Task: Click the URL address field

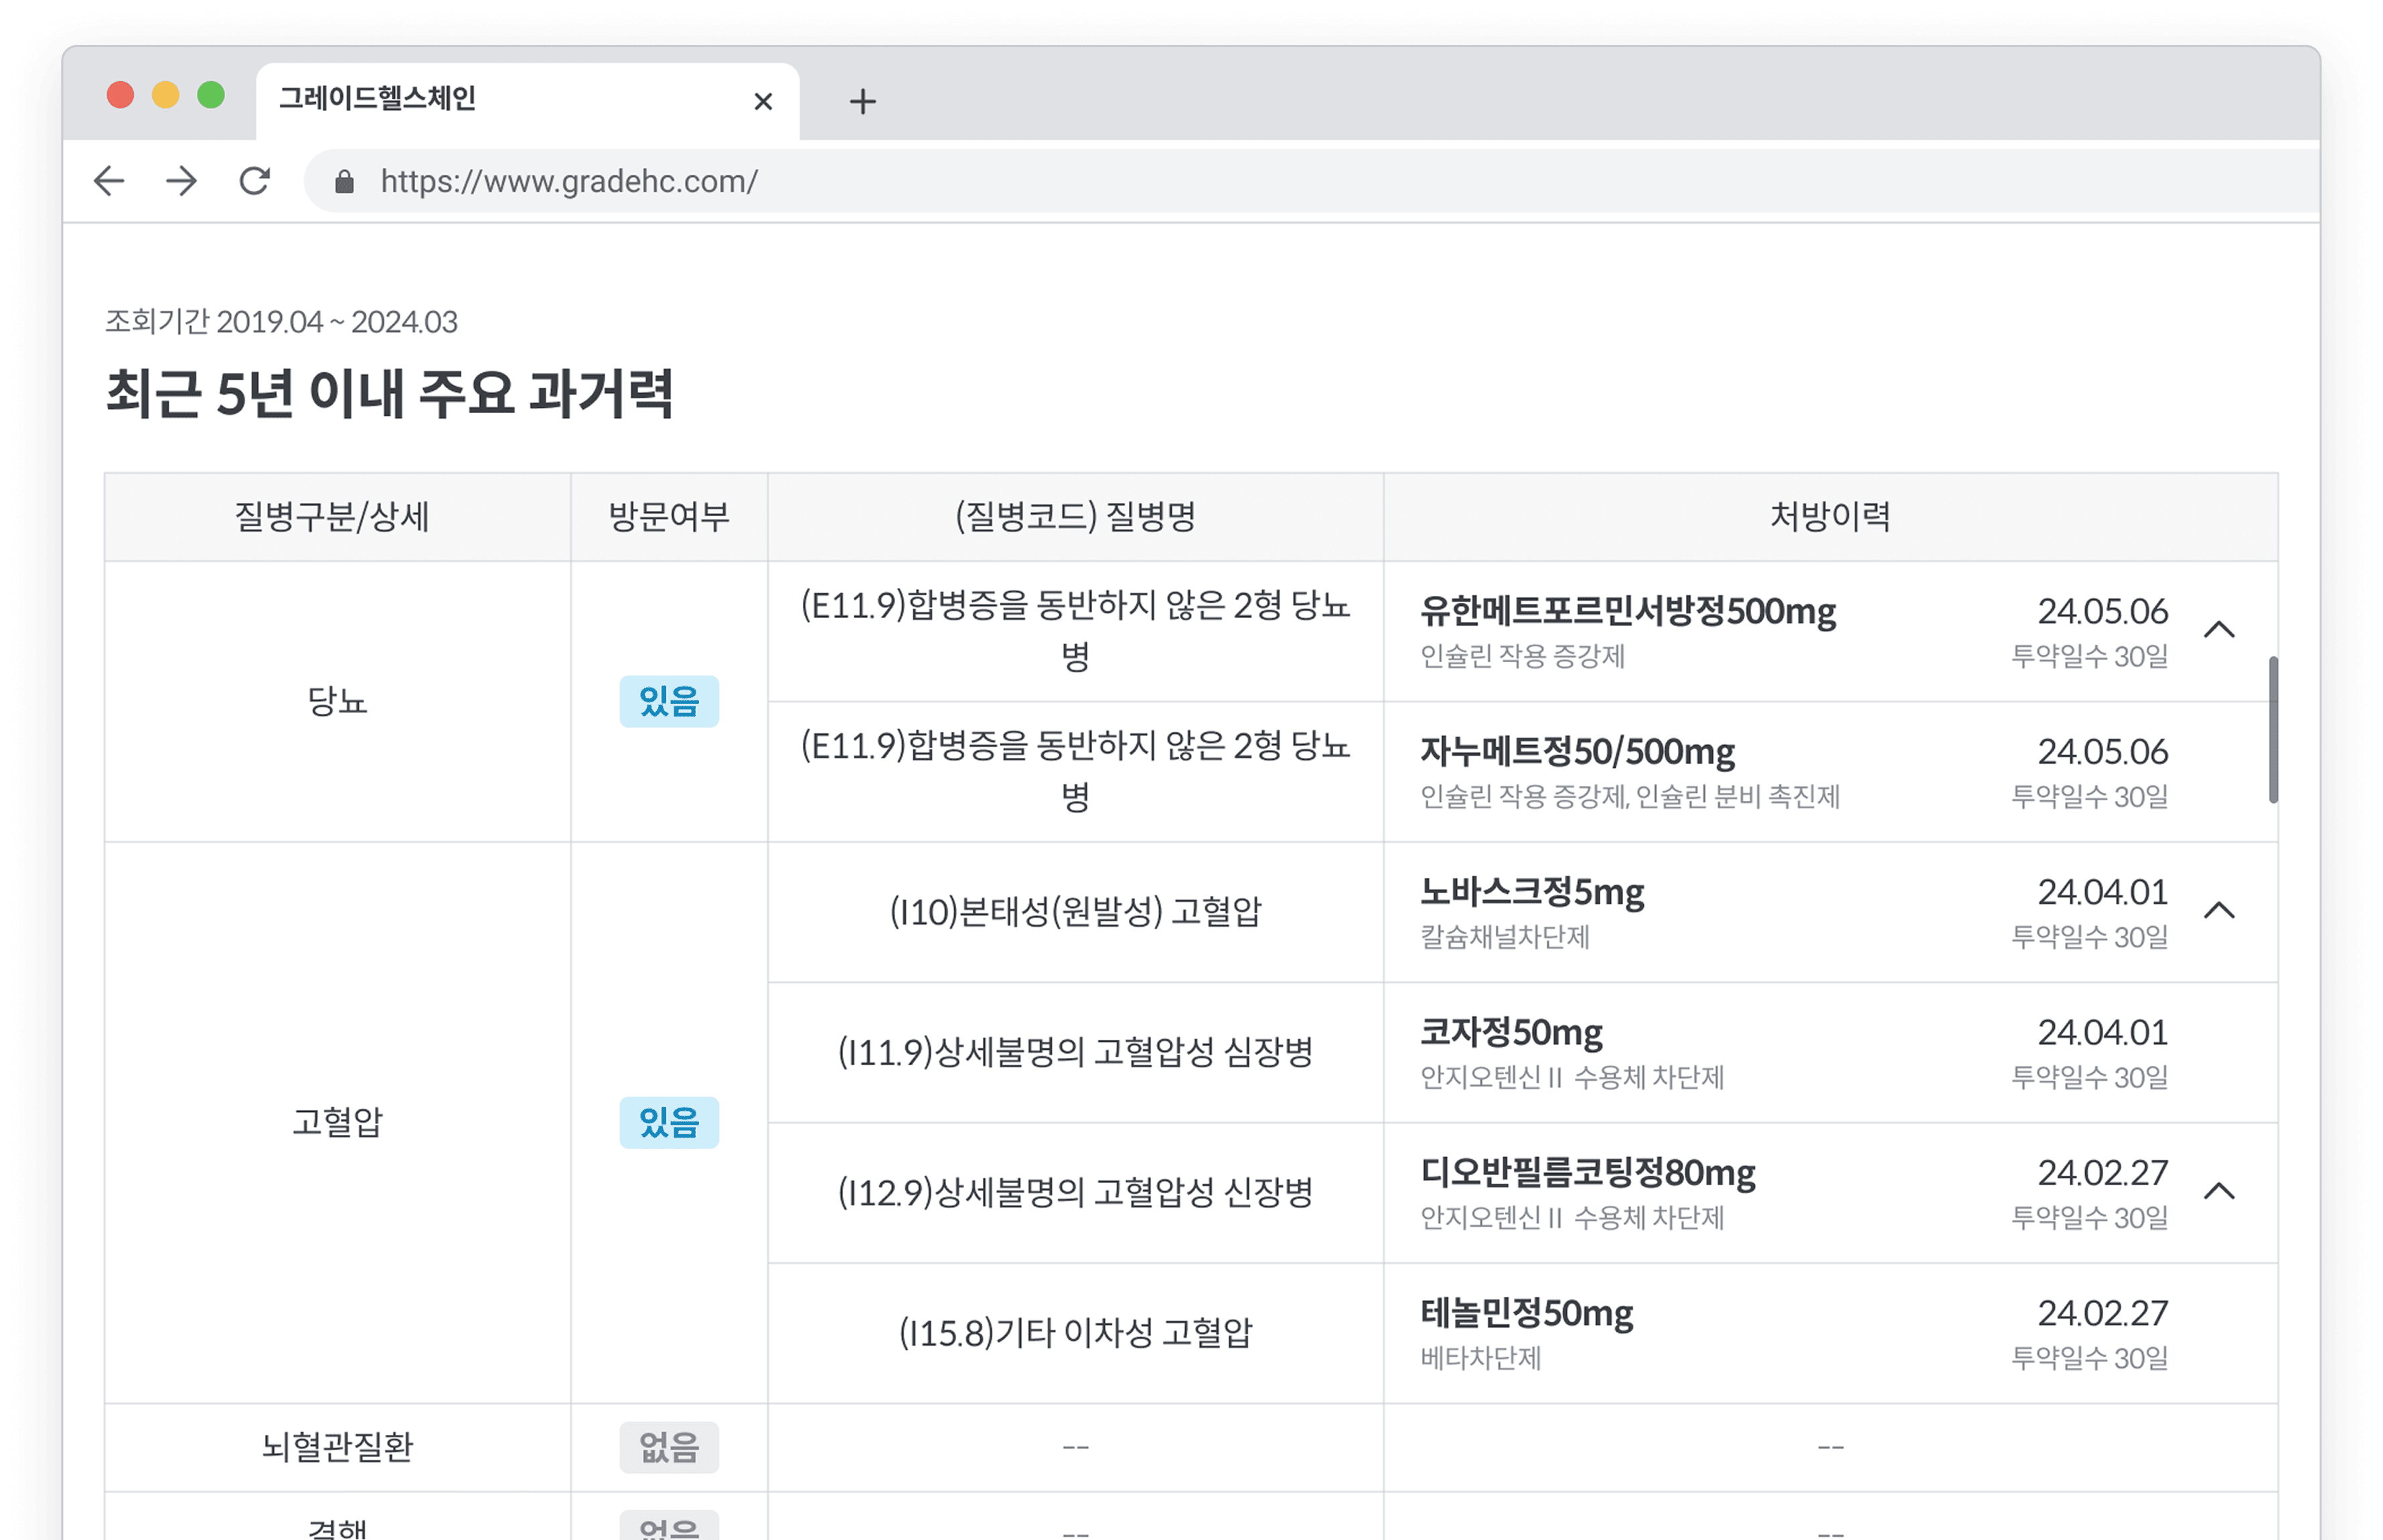Action: click(x=1310, y=181)
